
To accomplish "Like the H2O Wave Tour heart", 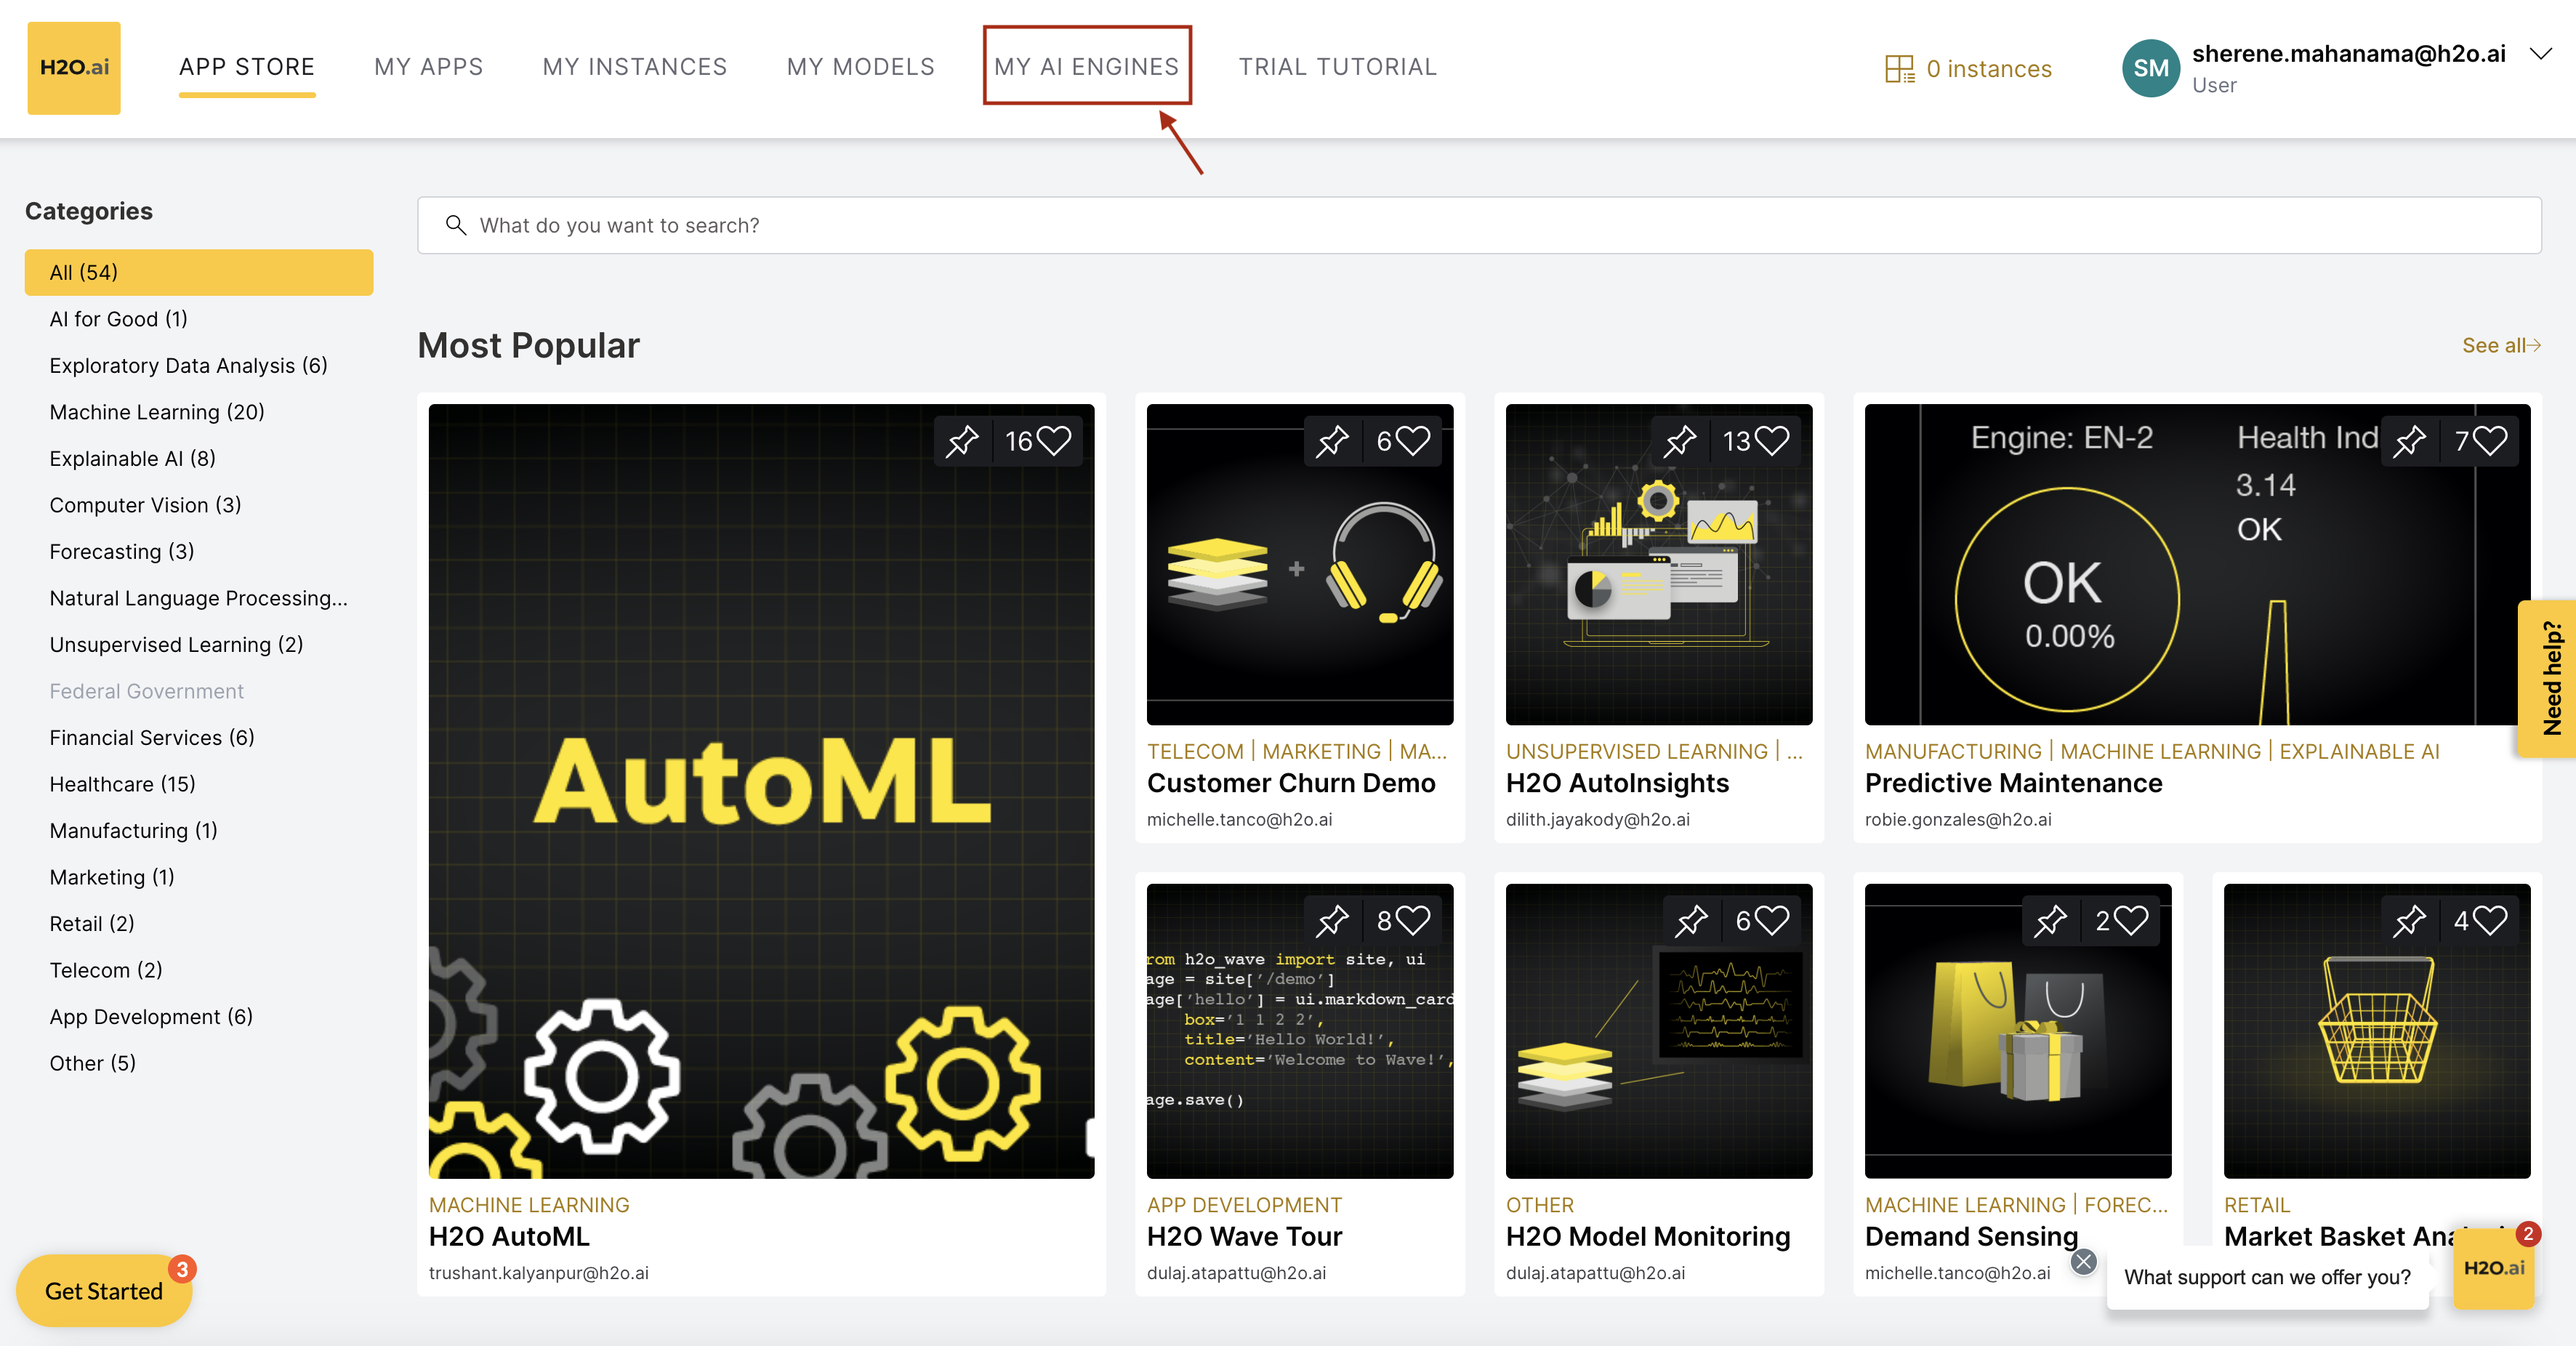I will click(x=1413, y=920).
